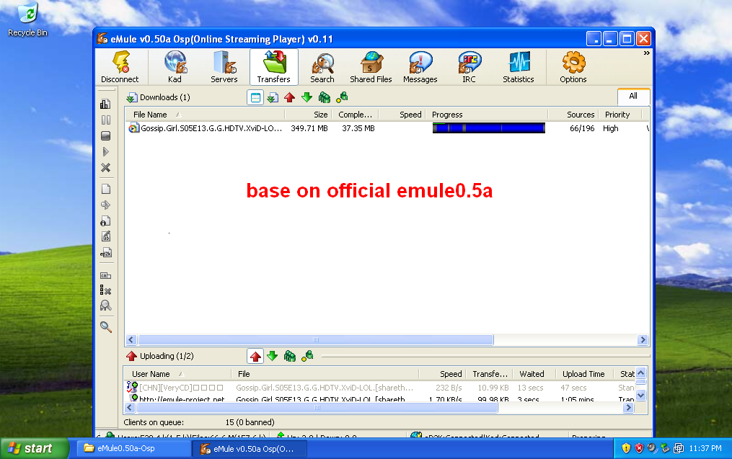Click the Pause download icon in sidebar
This screenshot has height=459, width=732.
coord(105,120)
